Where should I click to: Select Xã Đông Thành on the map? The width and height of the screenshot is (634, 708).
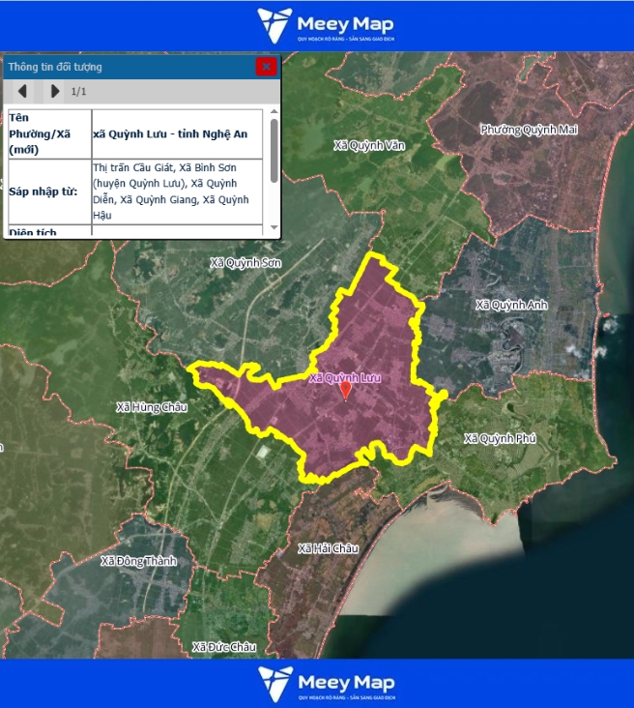point(138,561)
